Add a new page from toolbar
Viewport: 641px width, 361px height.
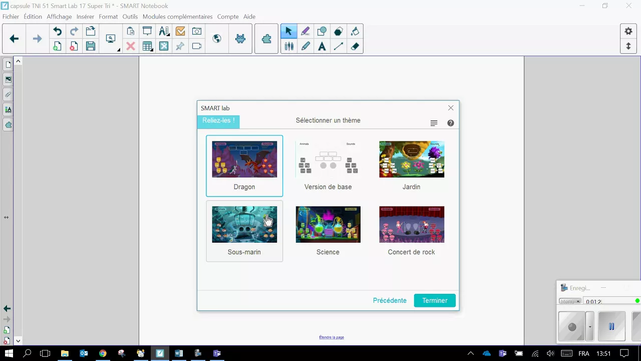click(x=57, y=46)
